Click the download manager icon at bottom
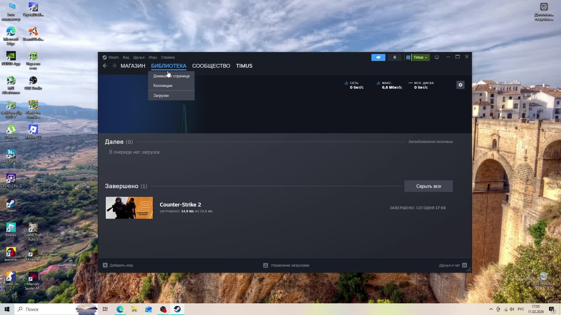Viewport: 561px width, 315px height. click(x=265, y=265)
